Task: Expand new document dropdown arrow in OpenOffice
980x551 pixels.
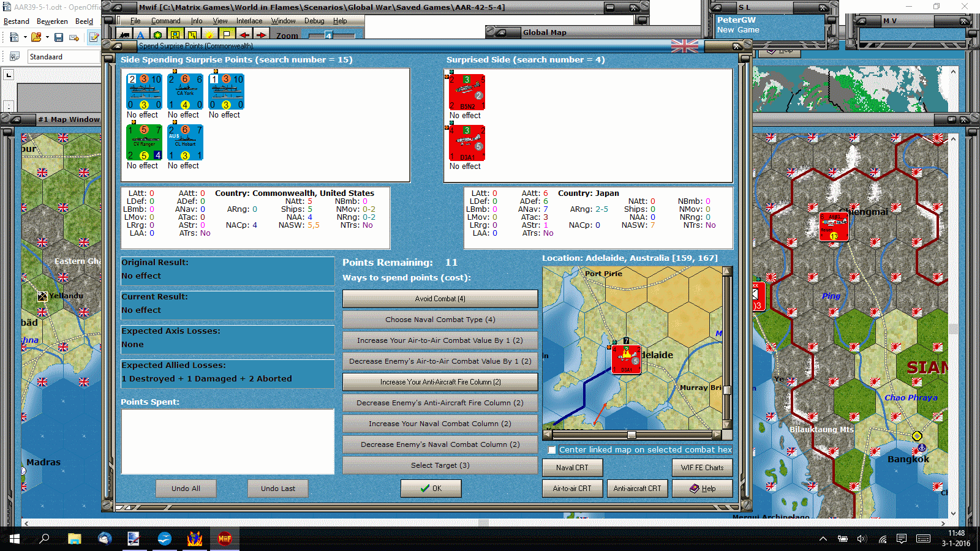Action: pos(25,37)
